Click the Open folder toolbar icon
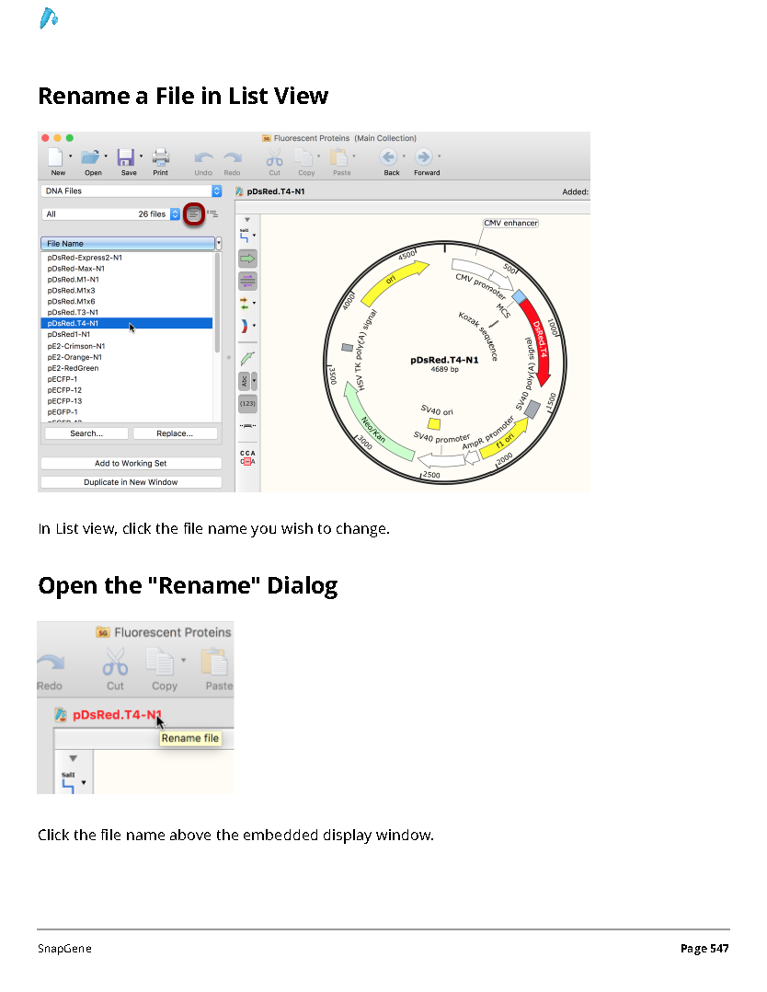The height and width of the screenshot is (992, 767). tap(91, 156)
